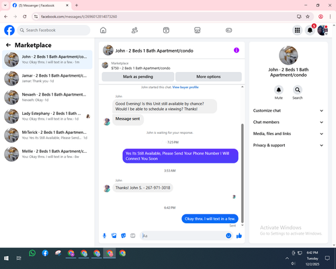Expand Media, files and links section
This screenshot has width=336, height=269.
coord(288,134)
